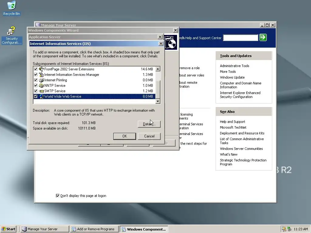Open Administrative Tools in Manage Your Server
Viewport: 311px width, 233px height.
point(234,66)
